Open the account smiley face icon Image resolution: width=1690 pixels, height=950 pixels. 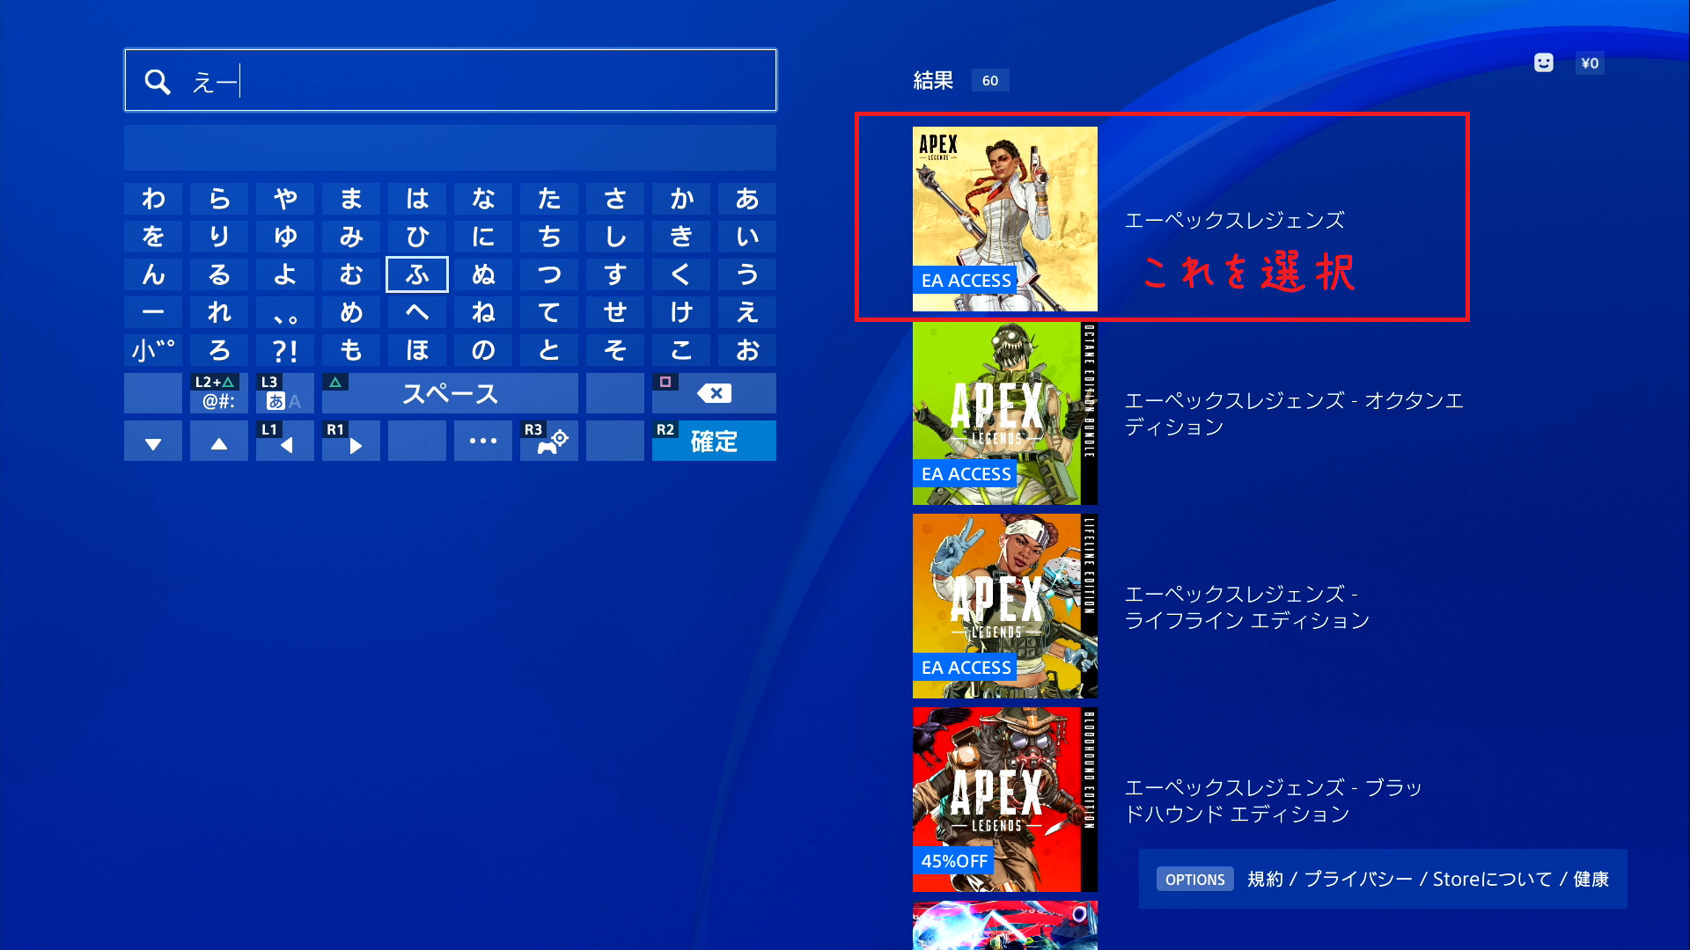point(1544,62)
